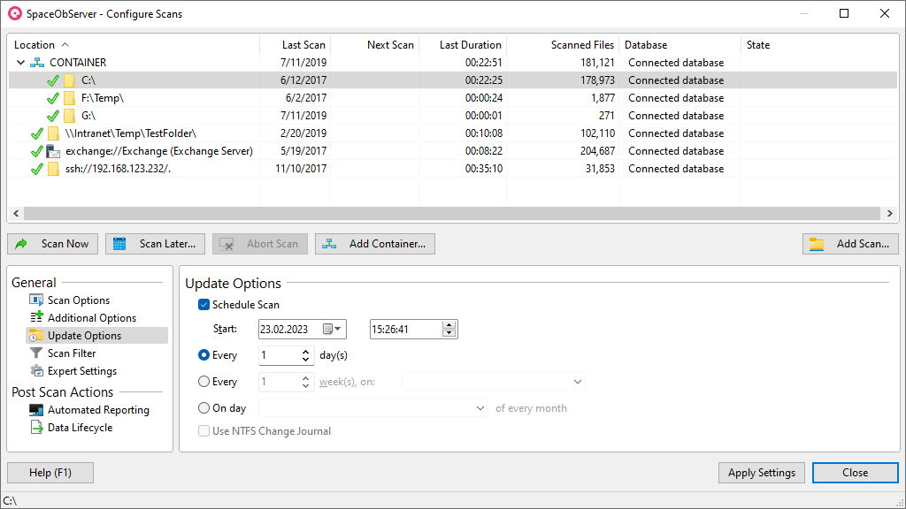906x509 pixels.
Task: Sort by the Scanned Files column header
Action: pos(581,45)
